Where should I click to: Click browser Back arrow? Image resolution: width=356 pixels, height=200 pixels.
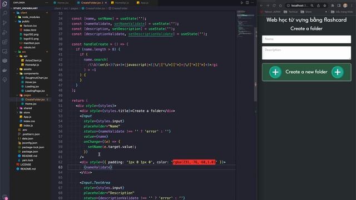pyautogui.click(x=261, y=6)
